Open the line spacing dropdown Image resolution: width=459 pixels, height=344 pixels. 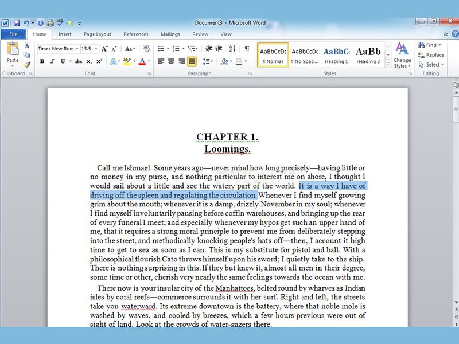point(207,61)
